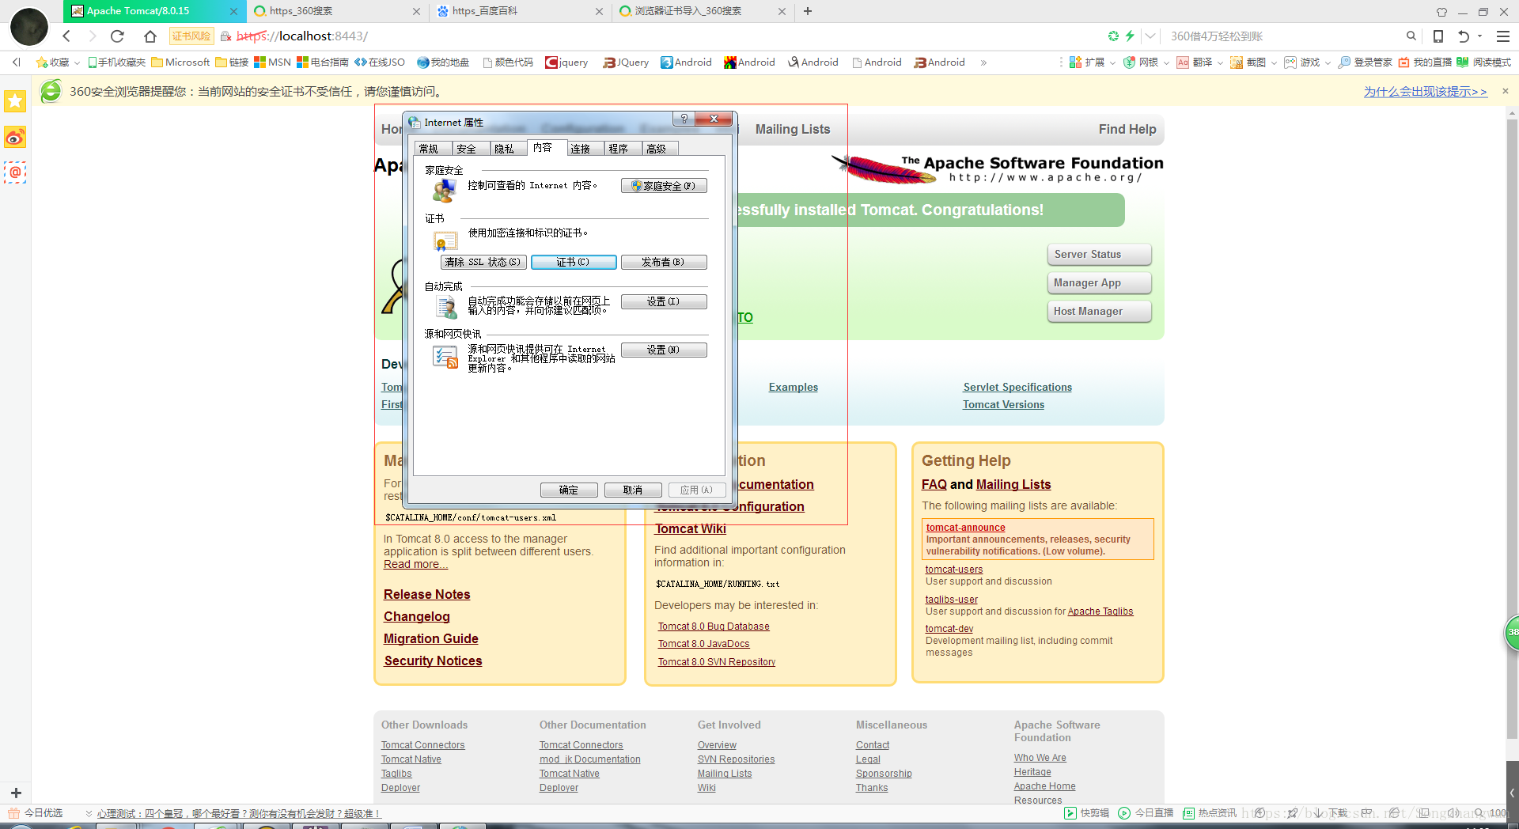Open dropdown next to 翻译
This screenshot has width=1519, height=829.
(1220, 62)
